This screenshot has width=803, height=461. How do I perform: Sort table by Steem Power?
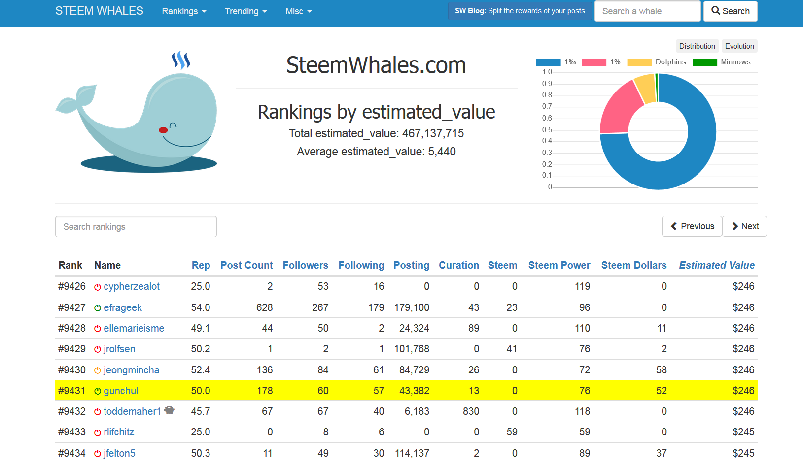click(559, 265)
